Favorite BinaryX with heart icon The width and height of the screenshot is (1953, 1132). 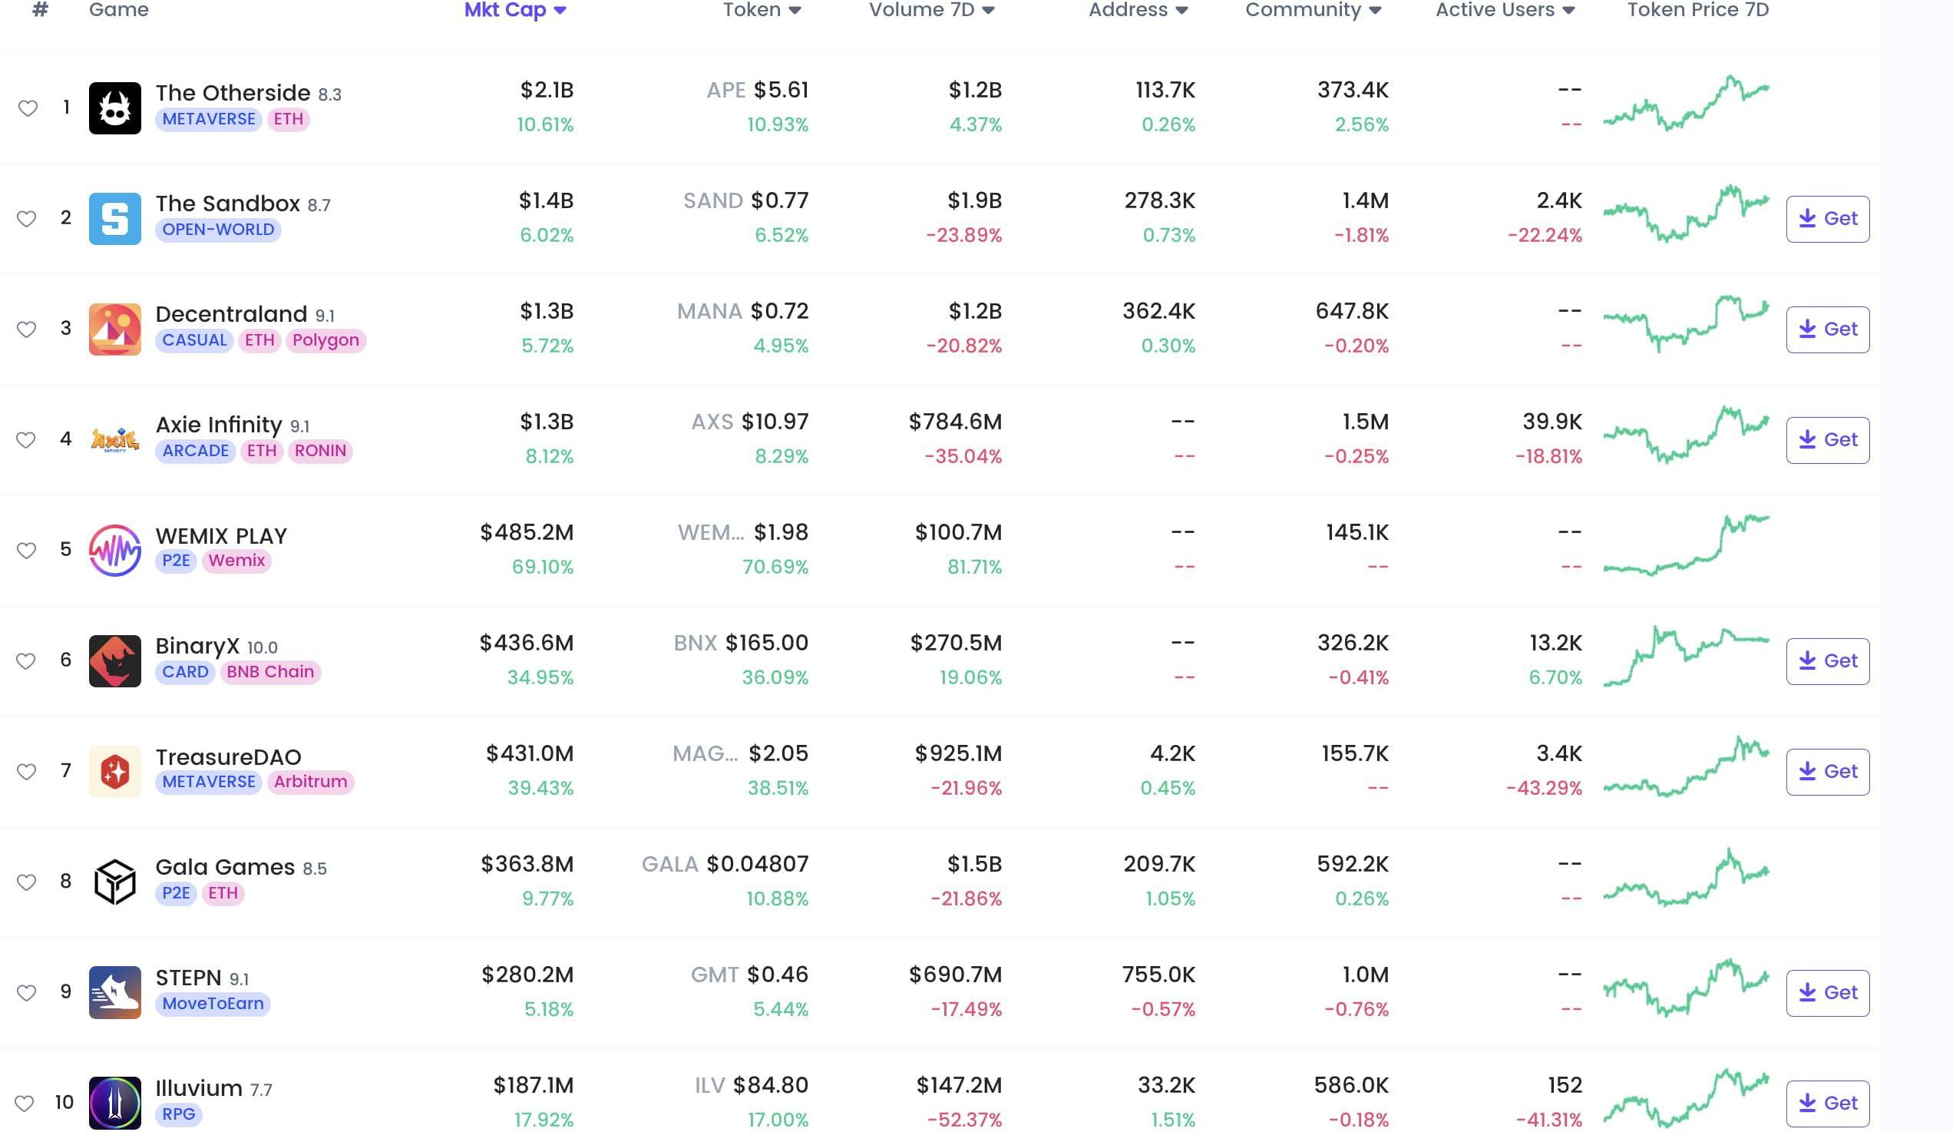pyautogui.click(x=25, y=661)
